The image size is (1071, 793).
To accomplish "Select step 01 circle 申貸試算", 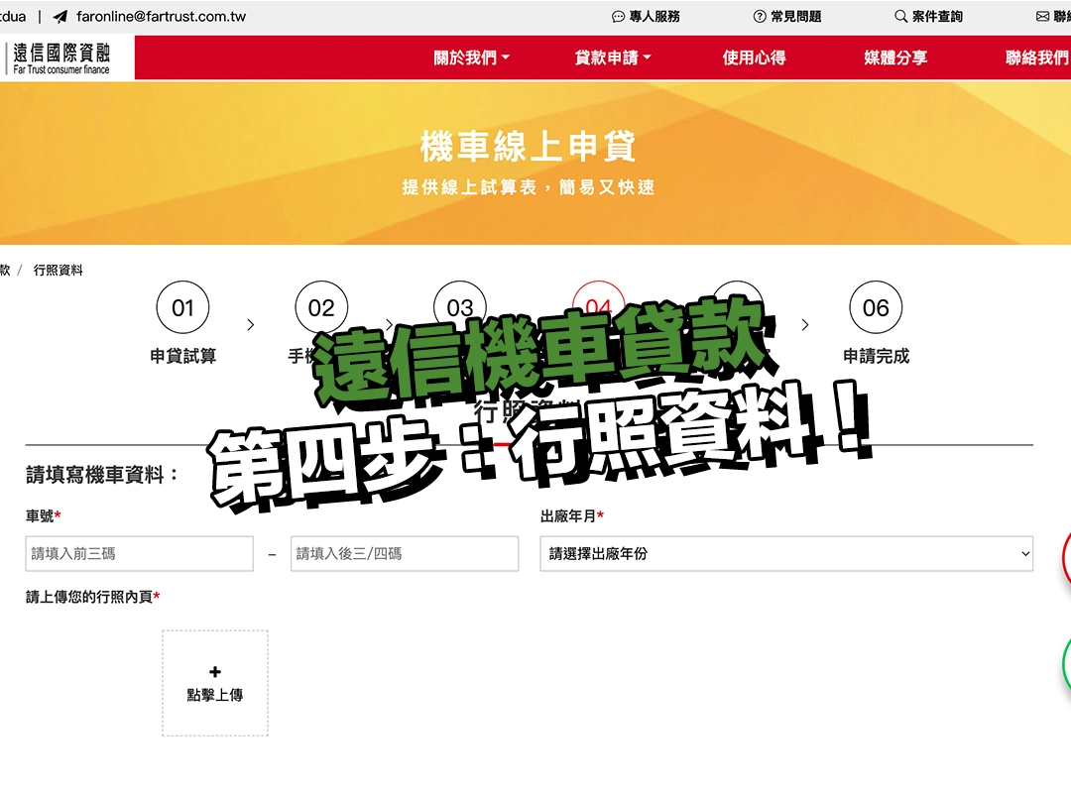I will click(183, 307).
